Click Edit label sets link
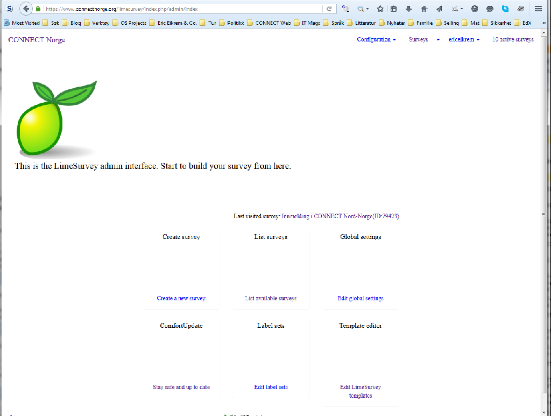The width and height of the screenshot is (551, 416). click(271, 387)
